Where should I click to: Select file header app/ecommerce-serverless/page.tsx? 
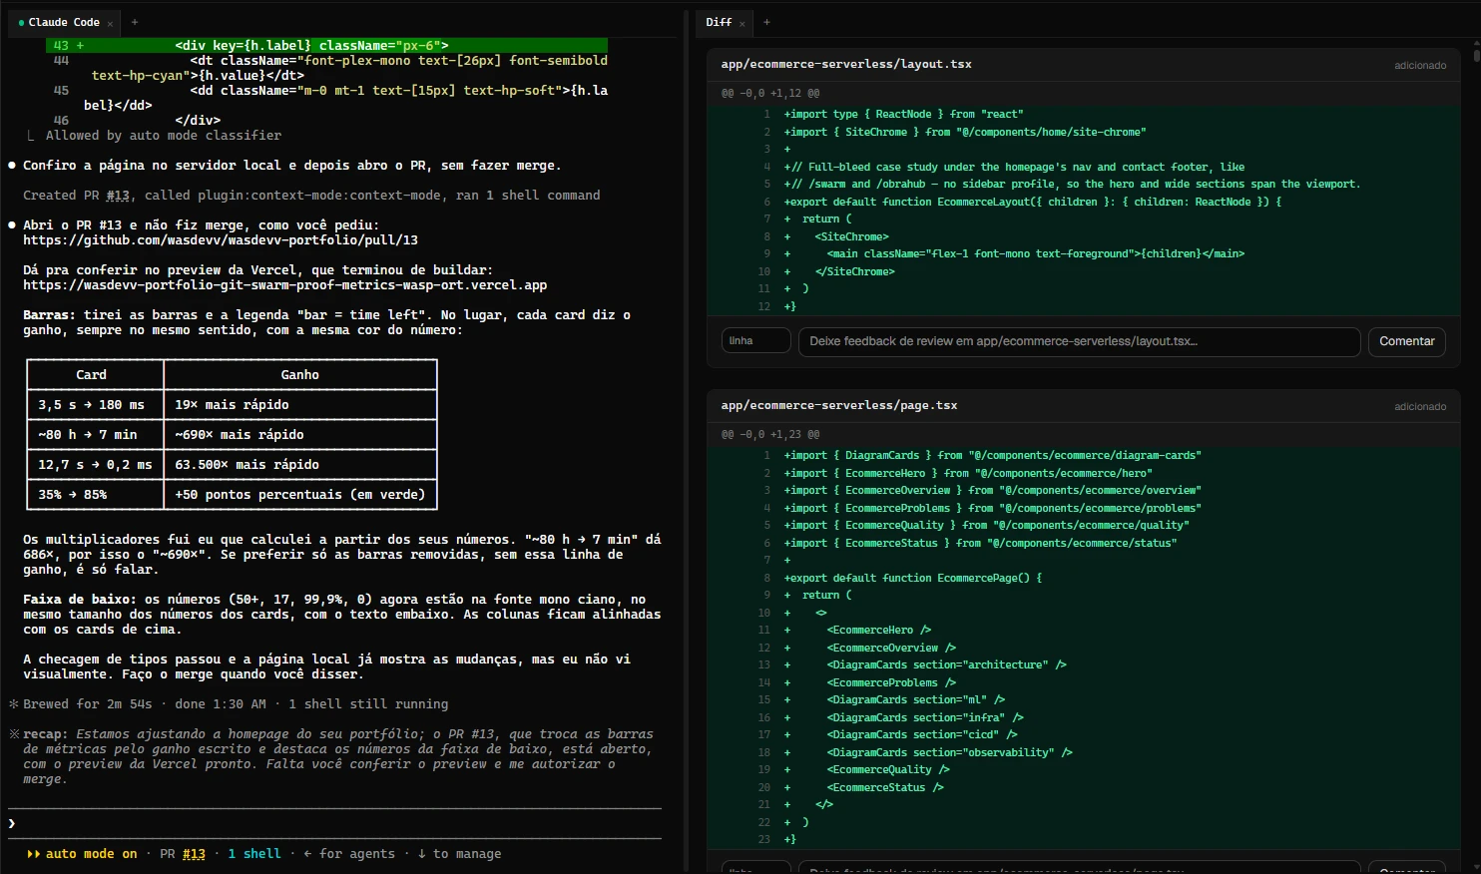click(839, 405)
